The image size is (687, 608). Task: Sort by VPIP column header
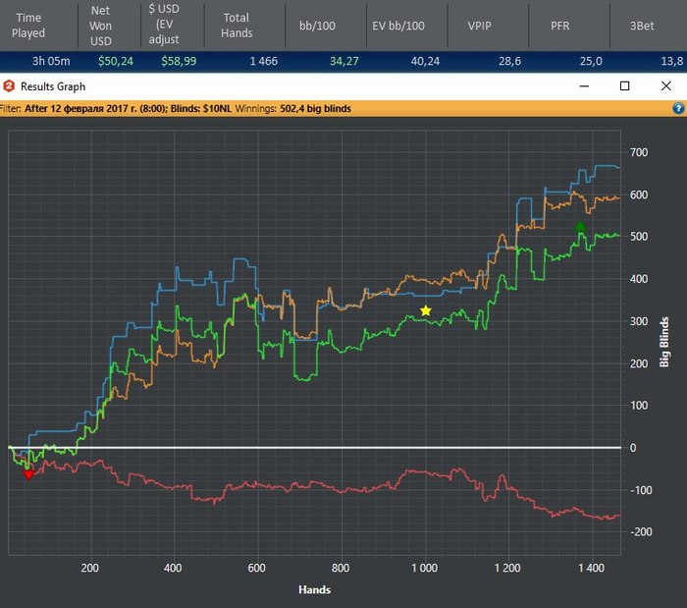tap(479, 26)
